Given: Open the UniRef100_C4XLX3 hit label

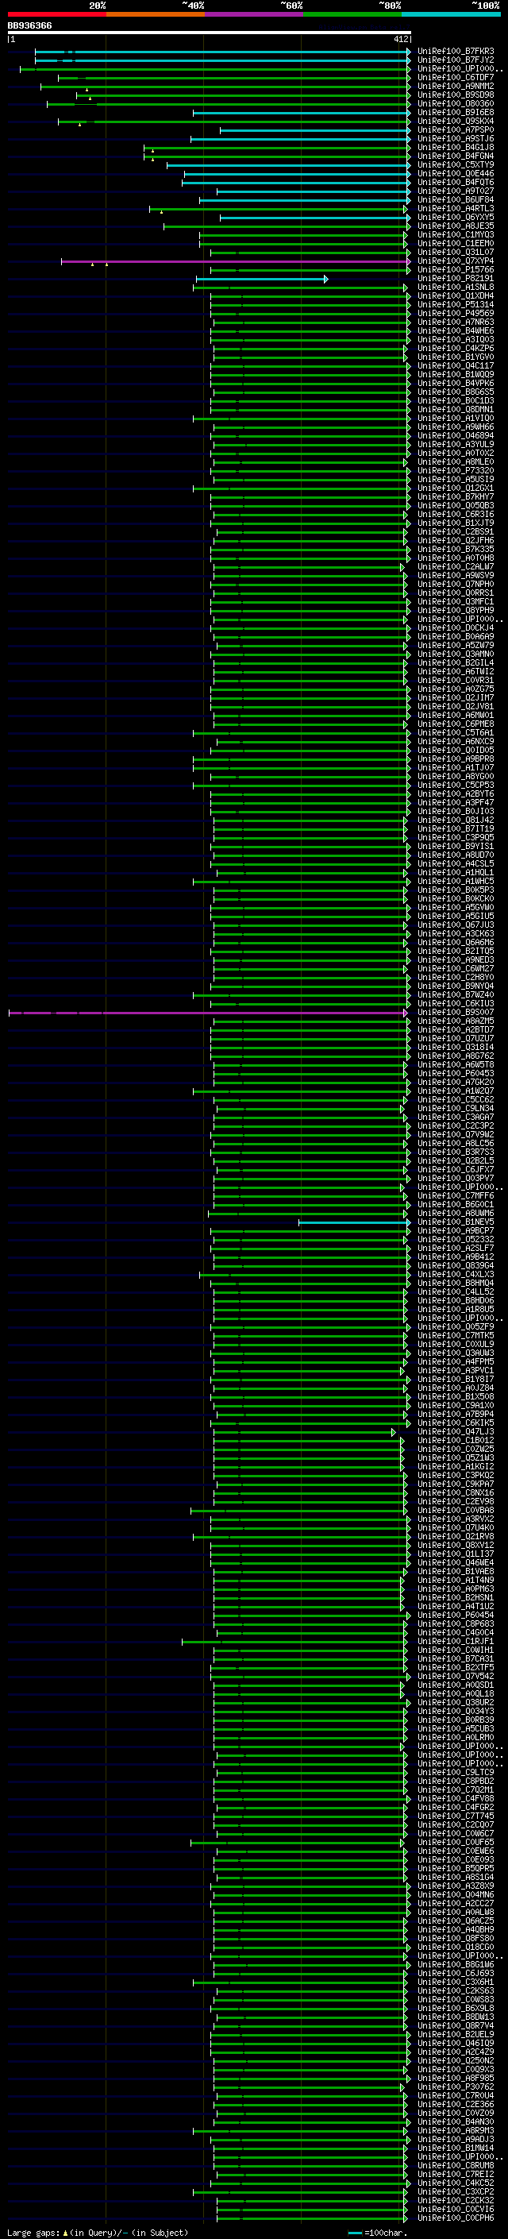Looking at the screenshot, I should coord(456,1274).
